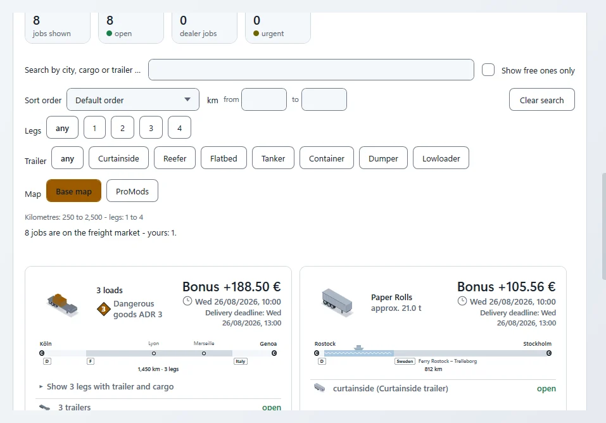
Task: Click the 'urgent' stat card
Action: coord(278,28)
